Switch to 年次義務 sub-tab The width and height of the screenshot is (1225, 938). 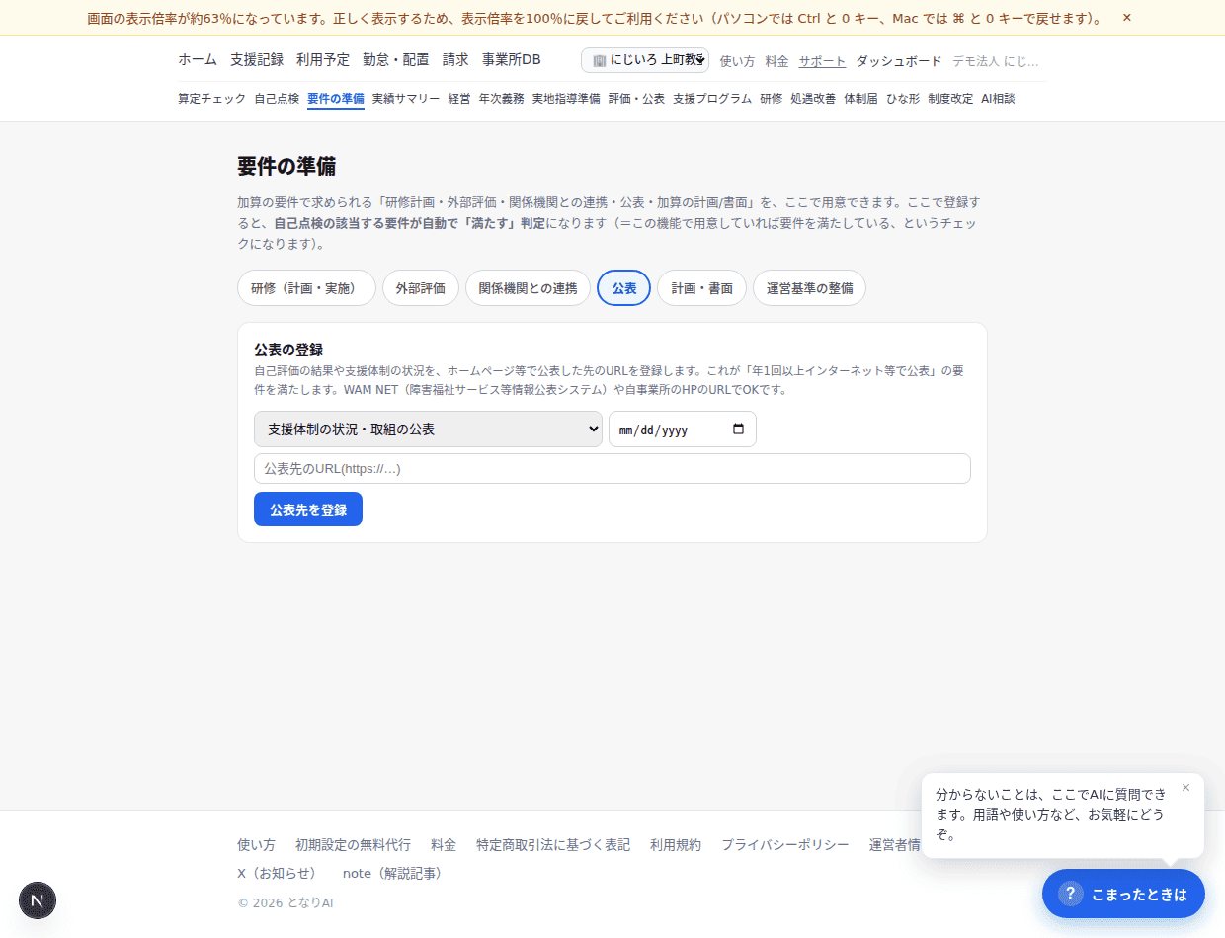coord(502,99)
